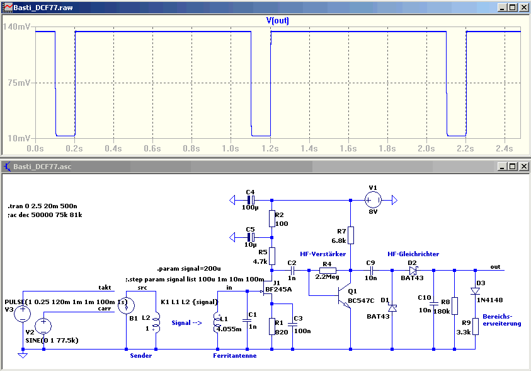This screenshot has width=531, height=371.
Task: Select the J1 BF245A JFET symbol
Action: [x=268, y=291]
